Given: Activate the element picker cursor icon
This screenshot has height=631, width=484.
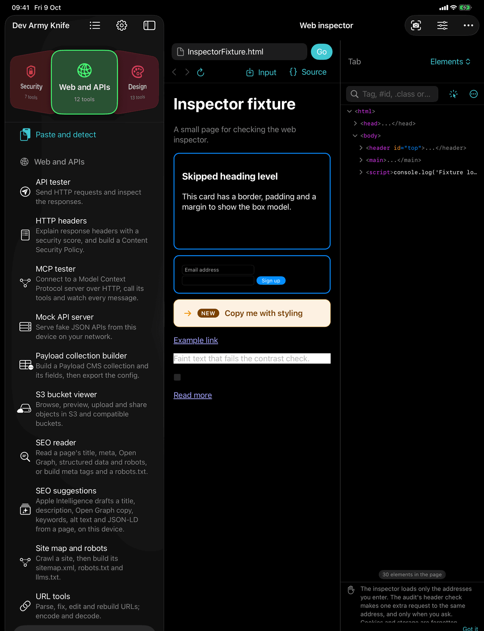Looking at the screenshot, I should pos(453,94).
